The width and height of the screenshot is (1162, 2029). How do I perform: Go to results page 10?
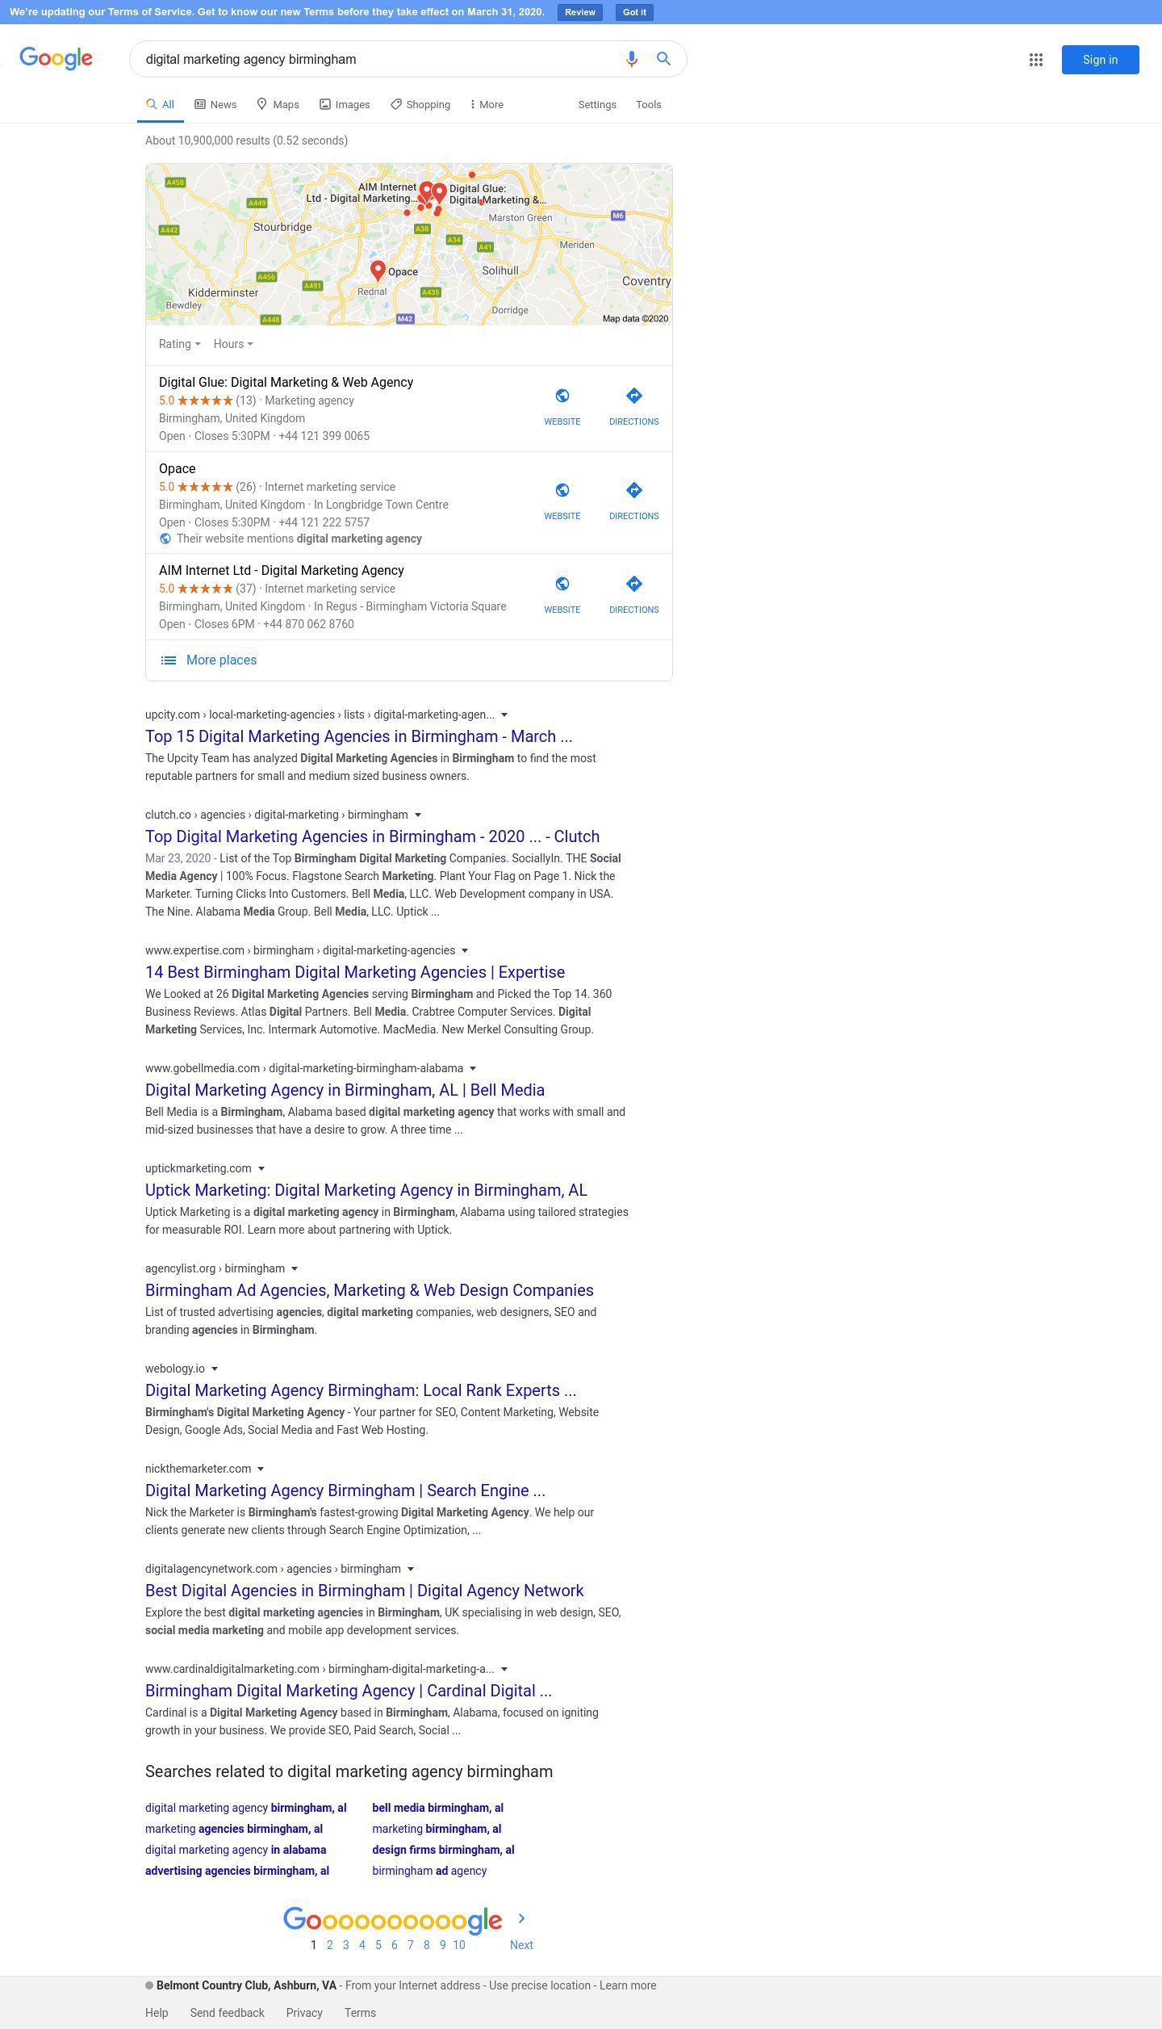pyautogui.click(x=459, y=1945)
